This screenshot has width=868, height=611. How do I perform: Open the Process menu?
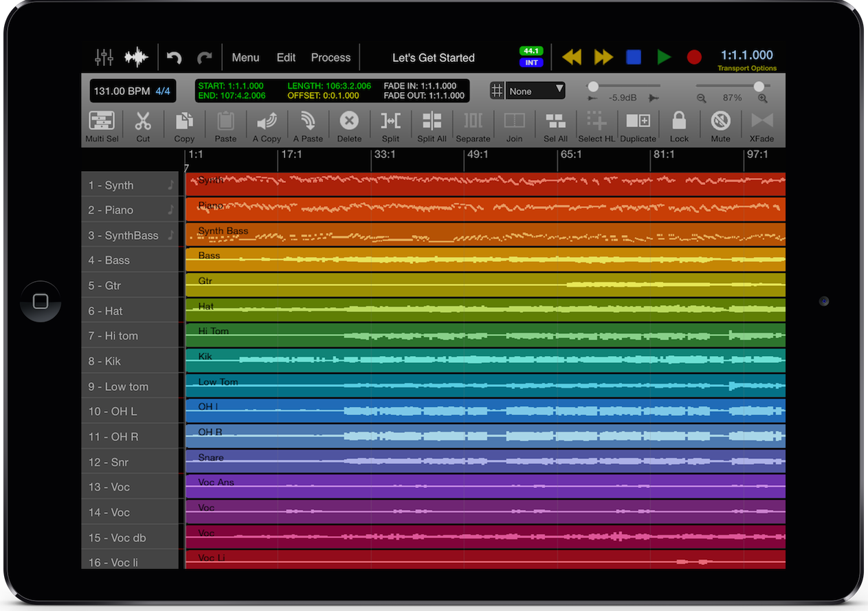click(x=331, y=58)
